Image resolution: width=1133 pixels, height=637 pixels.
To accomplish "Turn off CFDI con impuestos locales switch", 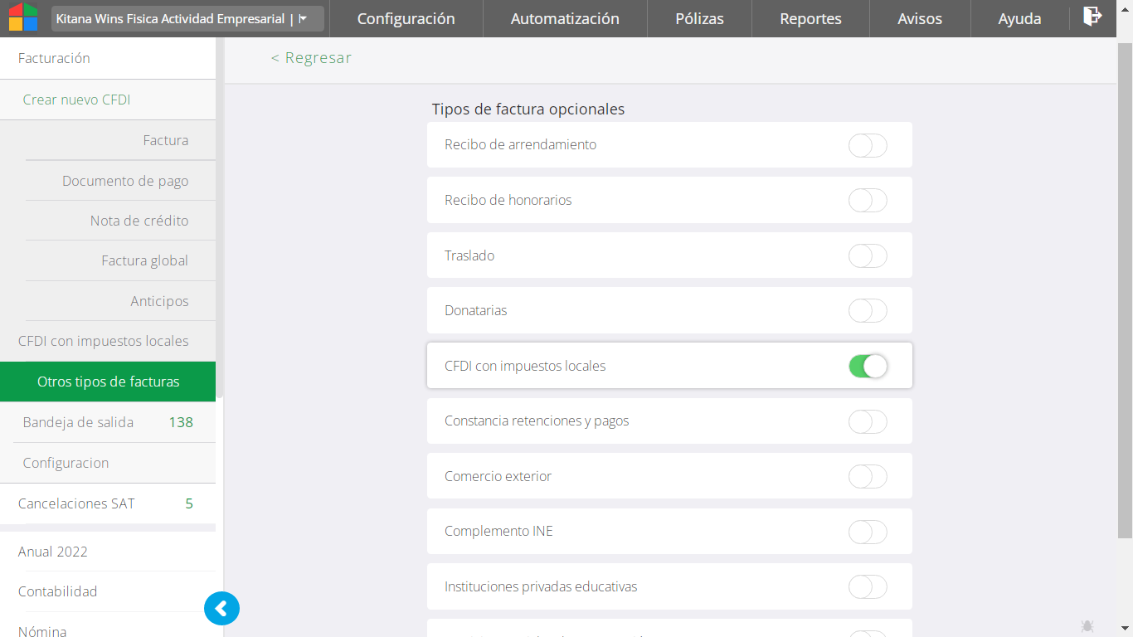I will click(x=868, y=366).
